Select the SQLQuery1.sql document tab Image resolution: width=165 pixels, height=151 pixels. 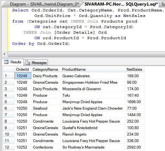pos(121,4)
